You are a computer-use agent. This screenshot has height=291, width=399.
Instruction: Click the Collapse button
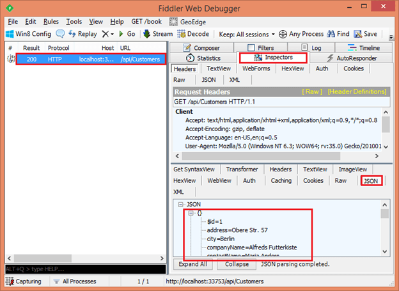tap(237, 264)
